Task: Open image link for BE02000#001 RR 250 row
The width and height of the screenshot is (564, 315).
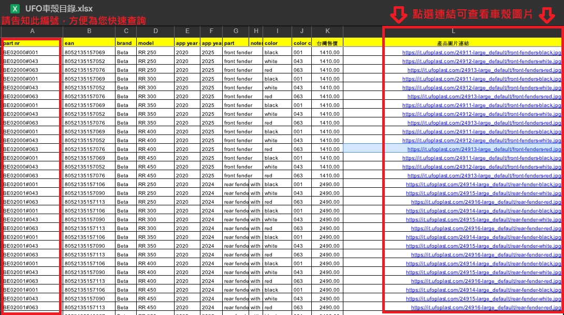Action: pyautogui.click(x=482, y=52)
